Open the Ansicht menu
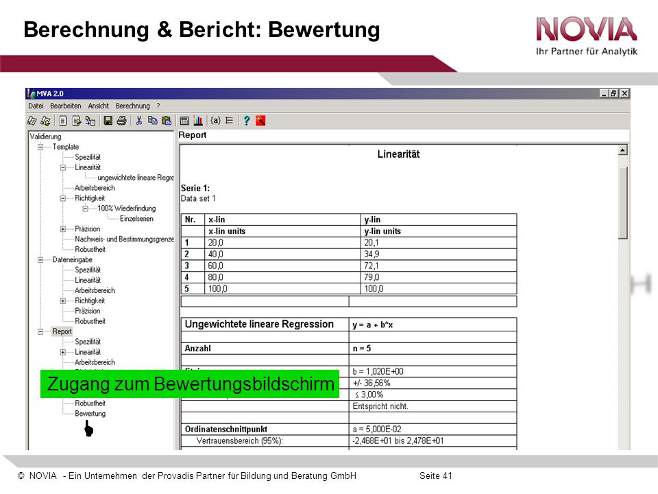 (98, 106)
